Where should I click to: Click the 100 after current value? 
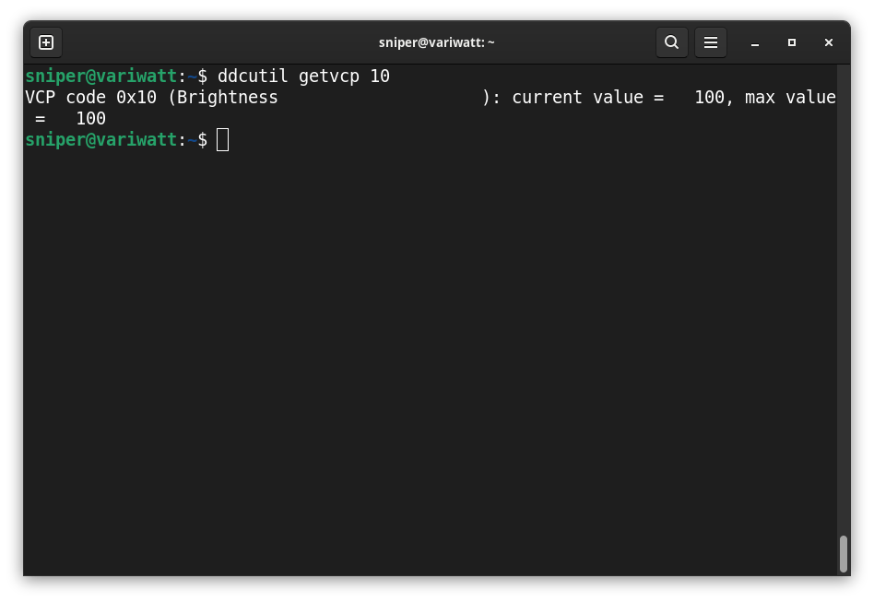pyautogui.click(x=709, y=98)
